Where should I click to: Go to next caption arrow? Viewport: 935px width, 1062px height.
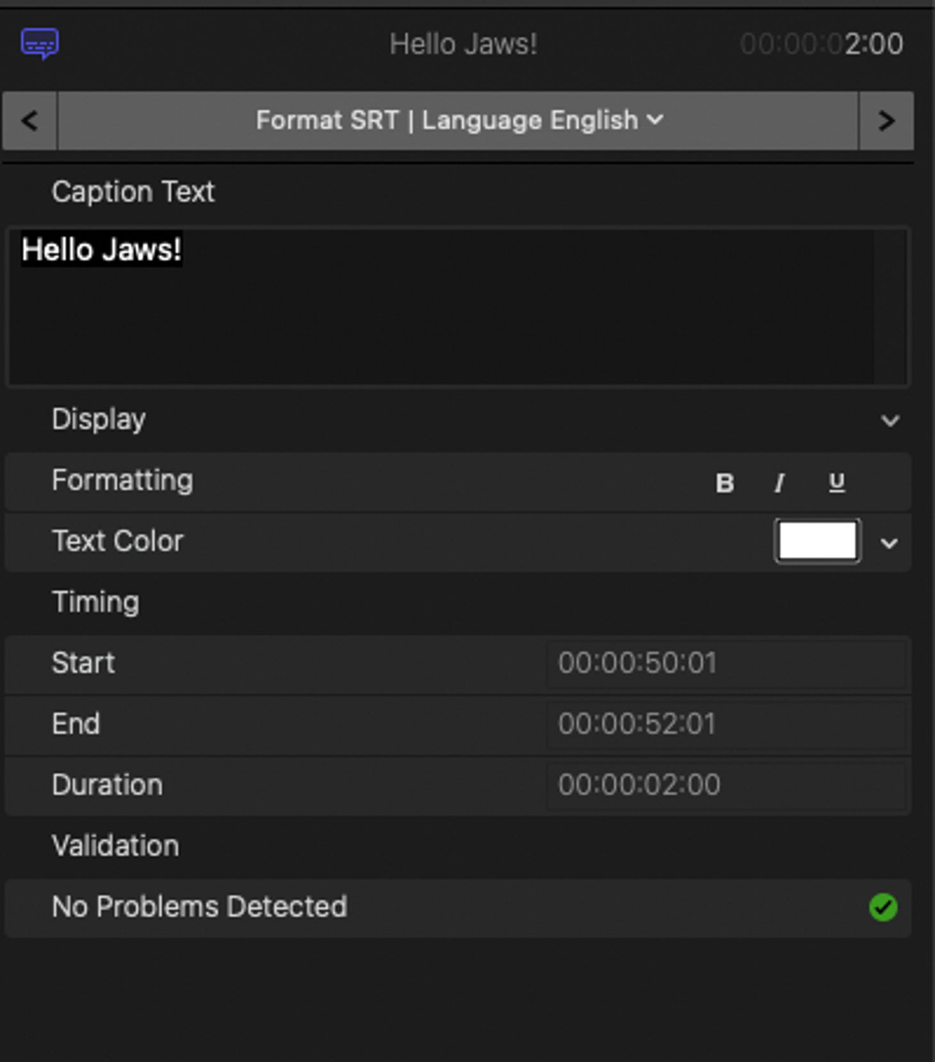[x=886, y=120]
